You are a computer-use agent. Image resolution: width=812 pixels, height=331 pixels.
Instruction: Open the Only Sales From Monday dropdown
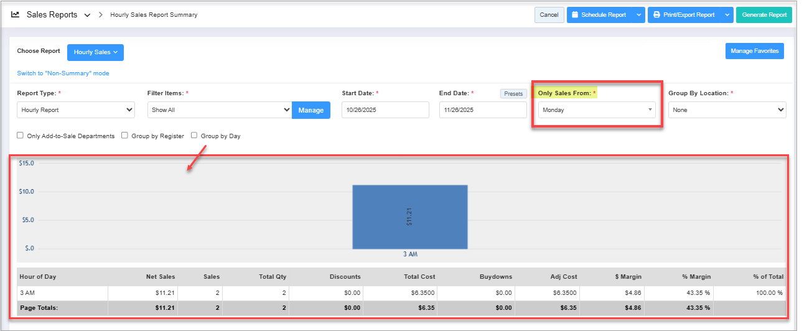[x=597, y=110]
